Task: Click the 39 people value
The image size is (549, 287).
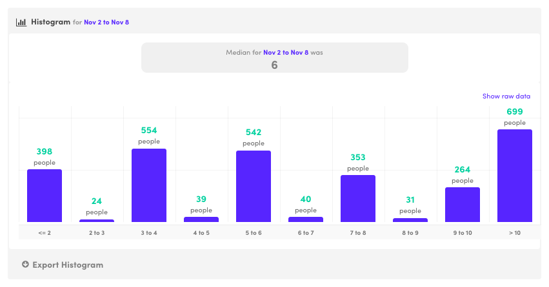Action: tap(201, 199)
